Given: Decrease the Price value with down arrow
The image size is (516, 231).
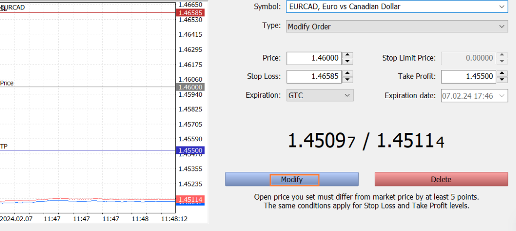Looking at the screenshot, I should [347, 61].
